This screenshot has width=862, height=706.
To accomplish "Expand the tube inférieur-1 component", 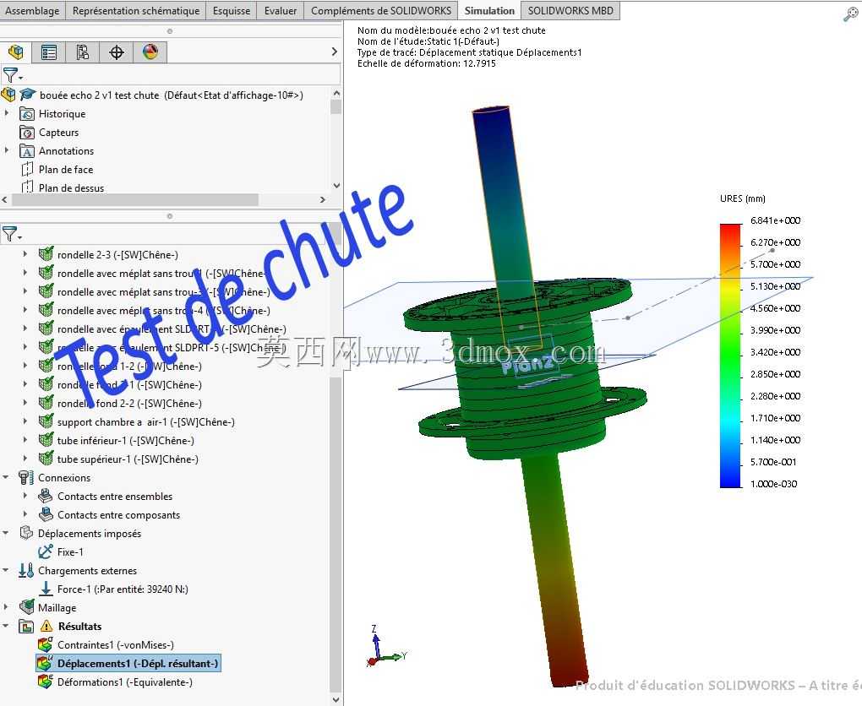I will (x=25, y=440).
